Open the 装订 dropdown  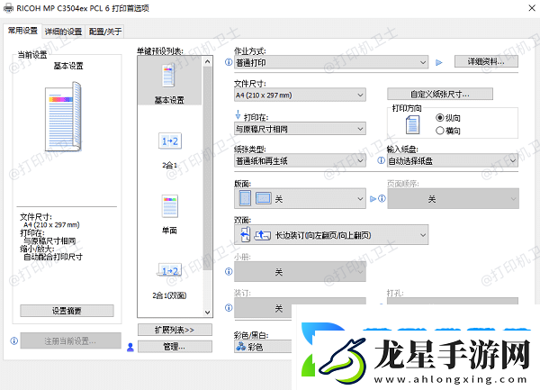263,308
